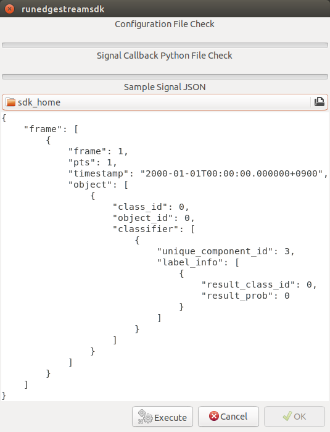Click the "object_id": 0 line

pyautogui.click(x=154, y=218)
